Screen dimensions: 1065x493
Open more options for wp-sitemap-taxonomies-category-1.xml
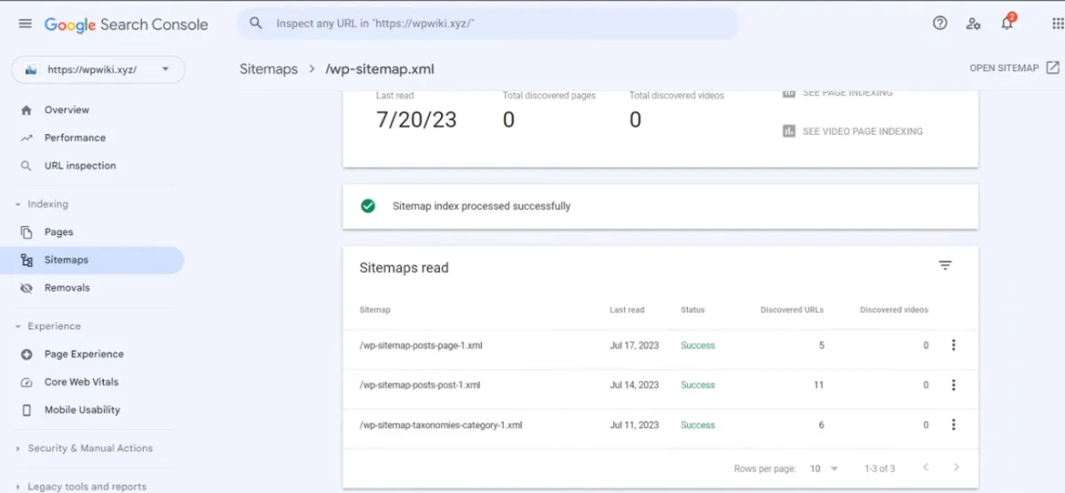pos(953,425)
